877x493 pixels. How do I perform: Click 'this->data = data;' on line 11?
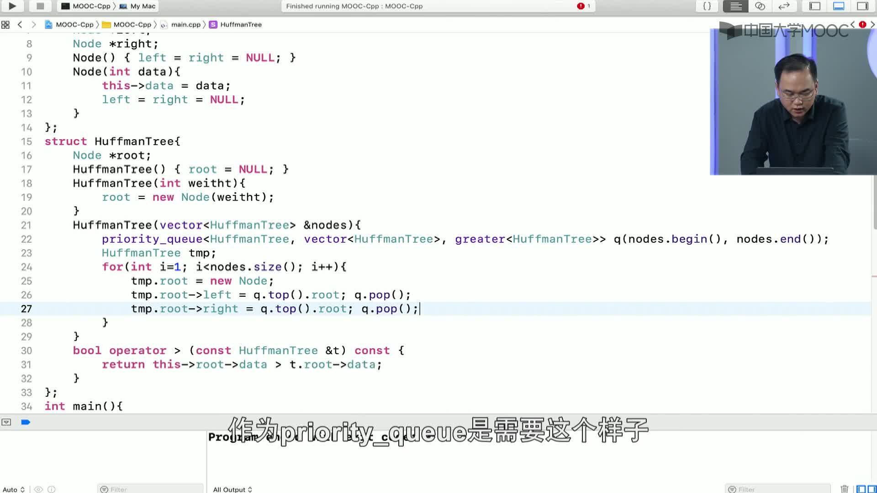point(166,85)
